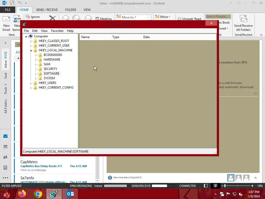Click Send/Receive All Folders icon
The height and width of the screenshot is (199, 265).
tap(243, 19)
